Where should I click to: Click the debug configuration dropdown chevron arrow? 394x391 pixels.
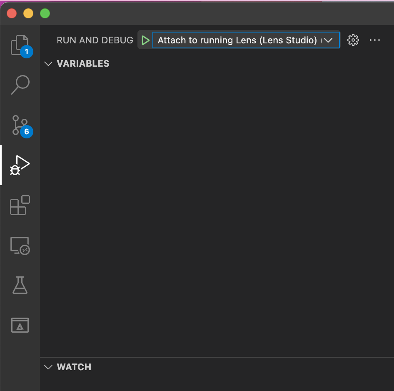coord(328,40)
